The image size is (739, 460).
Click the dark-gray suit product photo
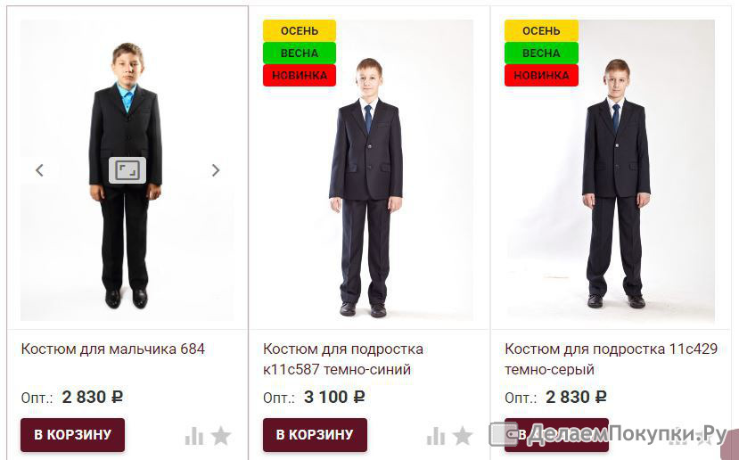click(x=610, y=170)
